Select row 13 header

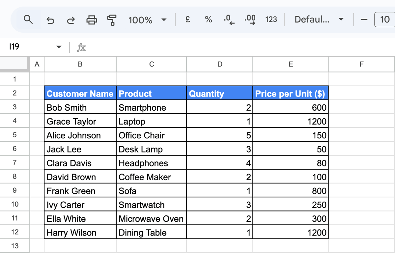pyautogui.click(x=14, y=246)
